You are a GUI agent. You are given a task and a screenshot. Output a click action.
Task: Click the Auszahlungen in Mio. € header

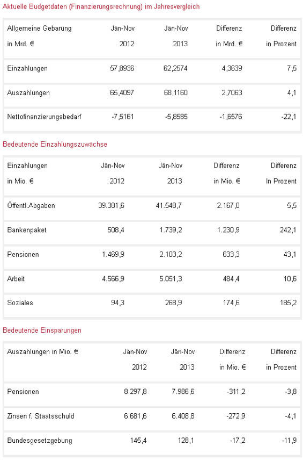(43, 352)
